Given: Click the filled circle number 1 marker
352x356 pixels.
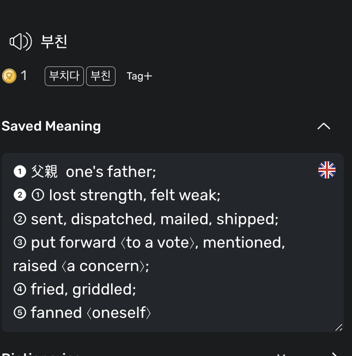Looking at the screenshot, I should coord(20,171).
